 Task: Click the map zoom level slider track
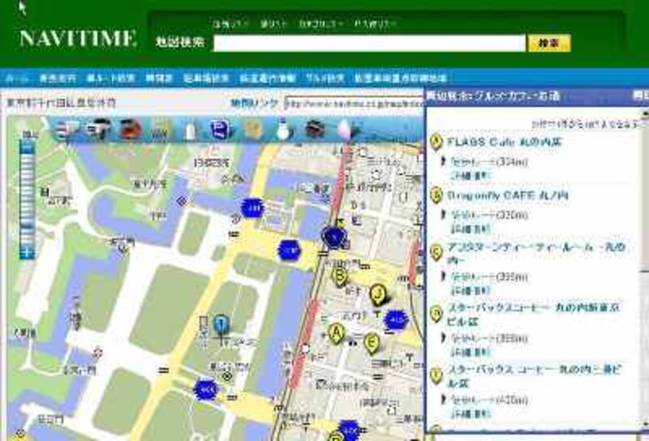coord(27,199)
